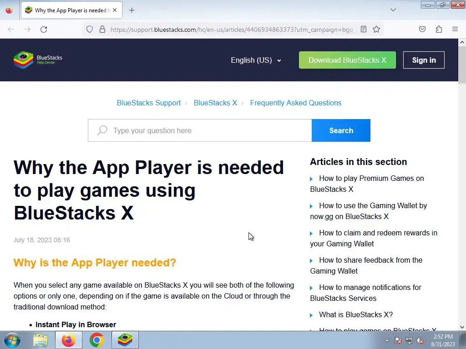466x349 pixels.
Task: Click the Firefox View icon in tab bar
Action: click(9, 10)
